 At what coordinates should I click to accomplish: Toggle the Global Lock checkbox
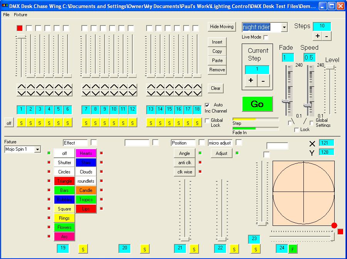tap(207, 121)
